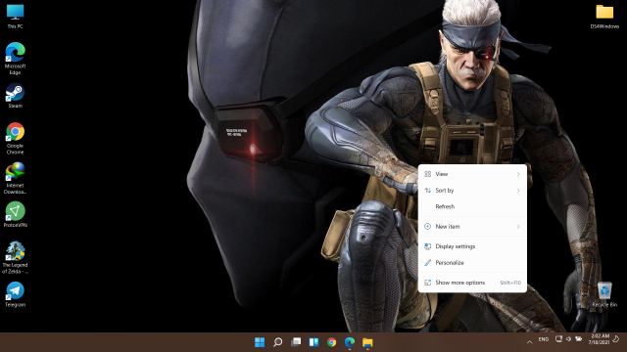Viewport: 627px width, 352px height.
Task: Choose Personalize from context menu
Action: point(472,263)
